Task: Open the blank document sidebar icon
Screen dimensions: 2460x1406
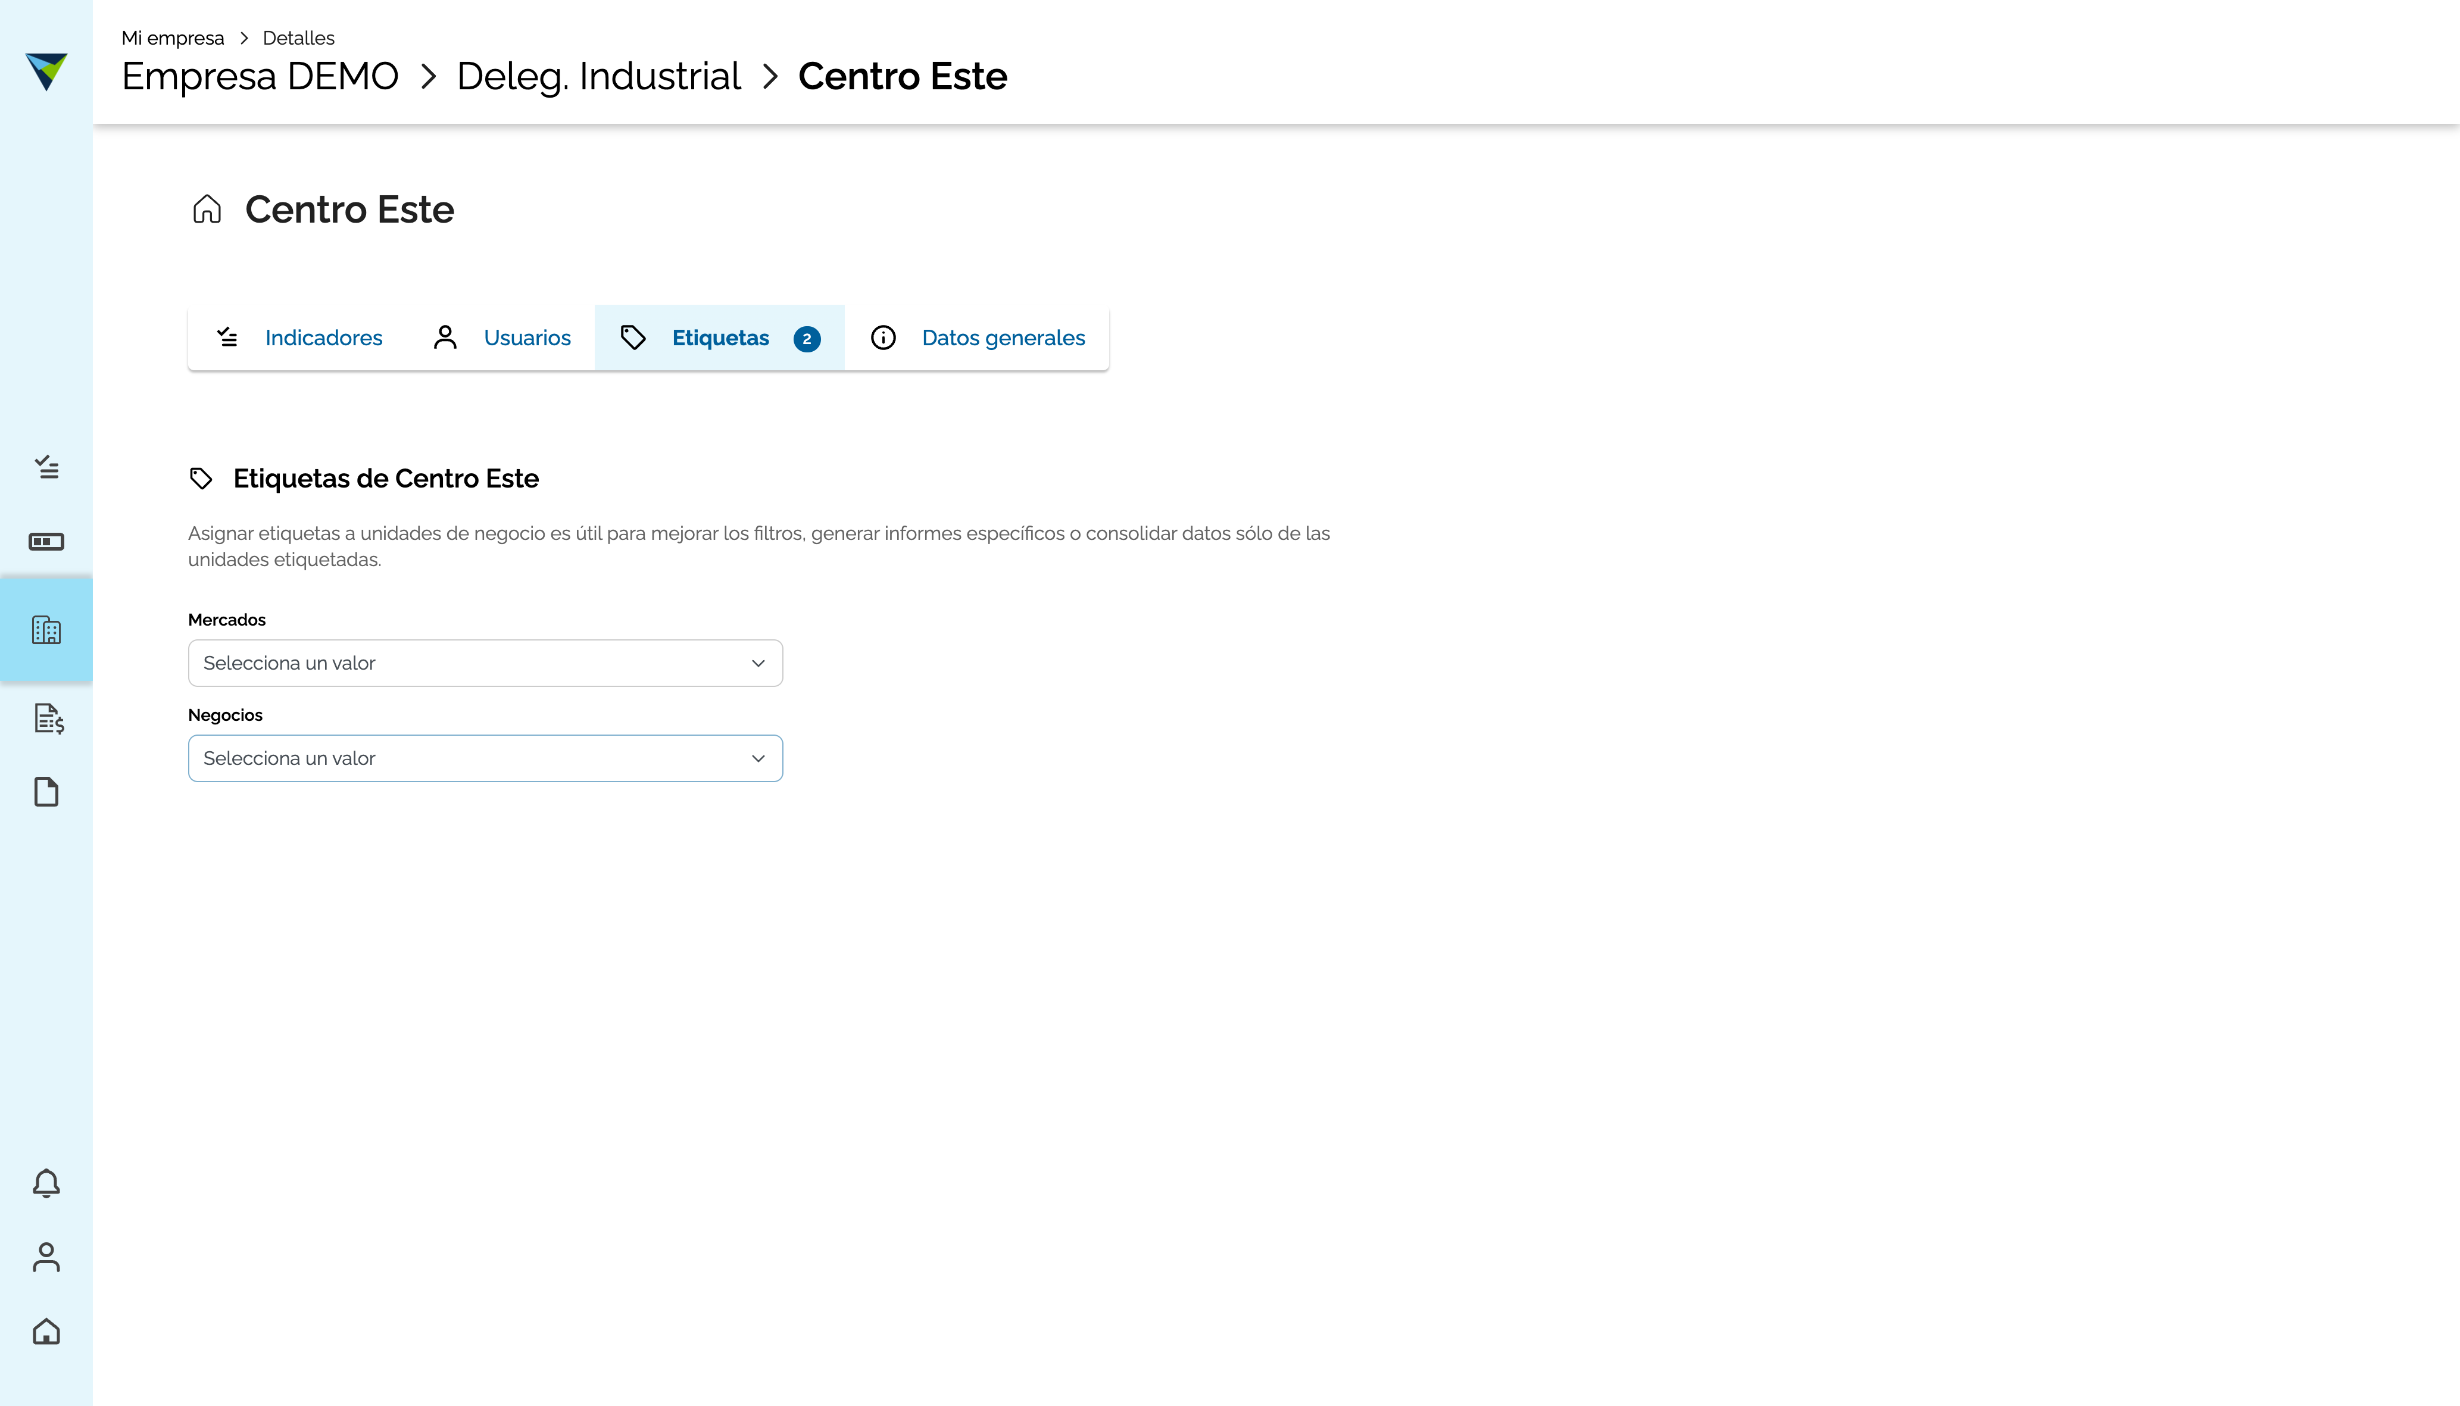Action: [x=46, y=792]
